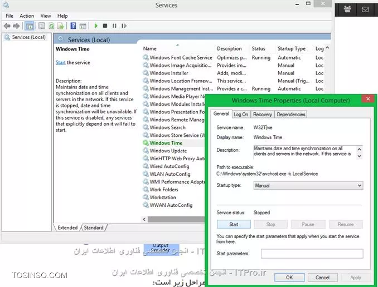Select the Windows Remote Management row

(x=173, y=120)
